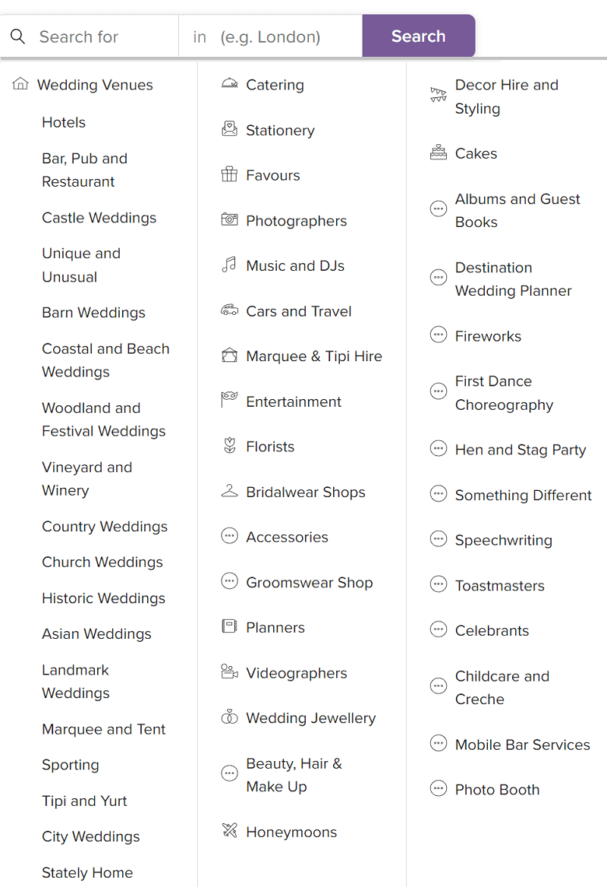Click the Photographers camera icon
The width and height of the screenshot is (607, 887).
tap(229, 220)
